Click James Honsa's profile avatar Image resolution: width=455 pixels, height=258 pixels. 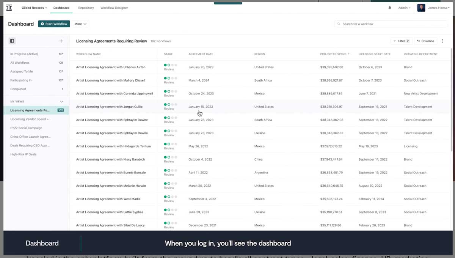[421, 7]
